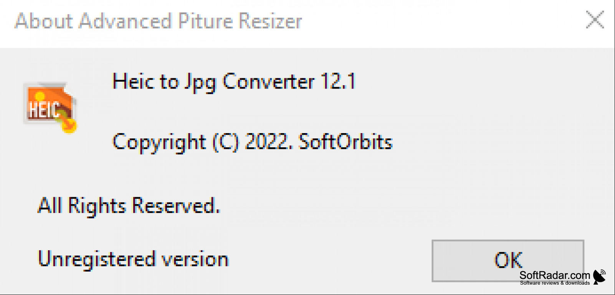Confirm the dialog with the OK button
The width and height of the screenshot is (615, 295).
point(508,261)
